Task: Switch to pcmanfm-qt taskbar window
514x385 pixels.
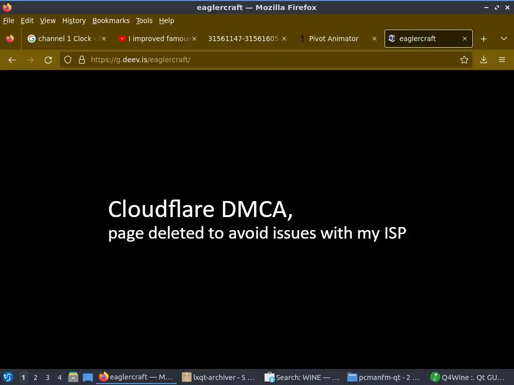Action: [x=384, y=377]
